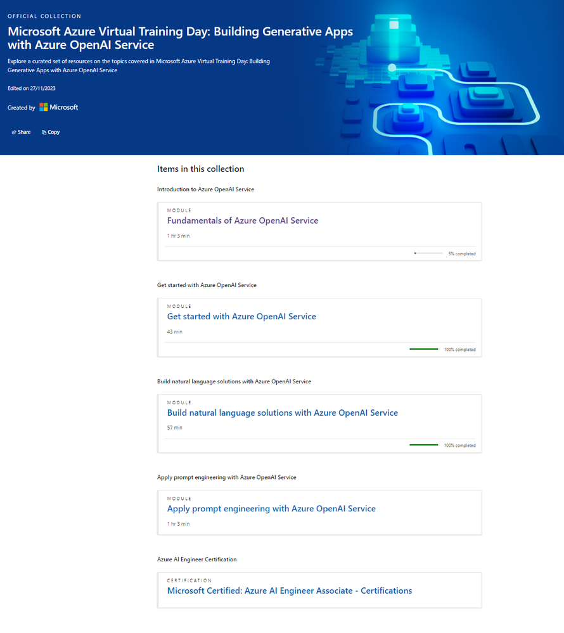Image resolution: width=564 pixels, height=633 pixels.
Task: Click 'Introduction to Azure OpenAI Service' section label
Action: (205, 189)
